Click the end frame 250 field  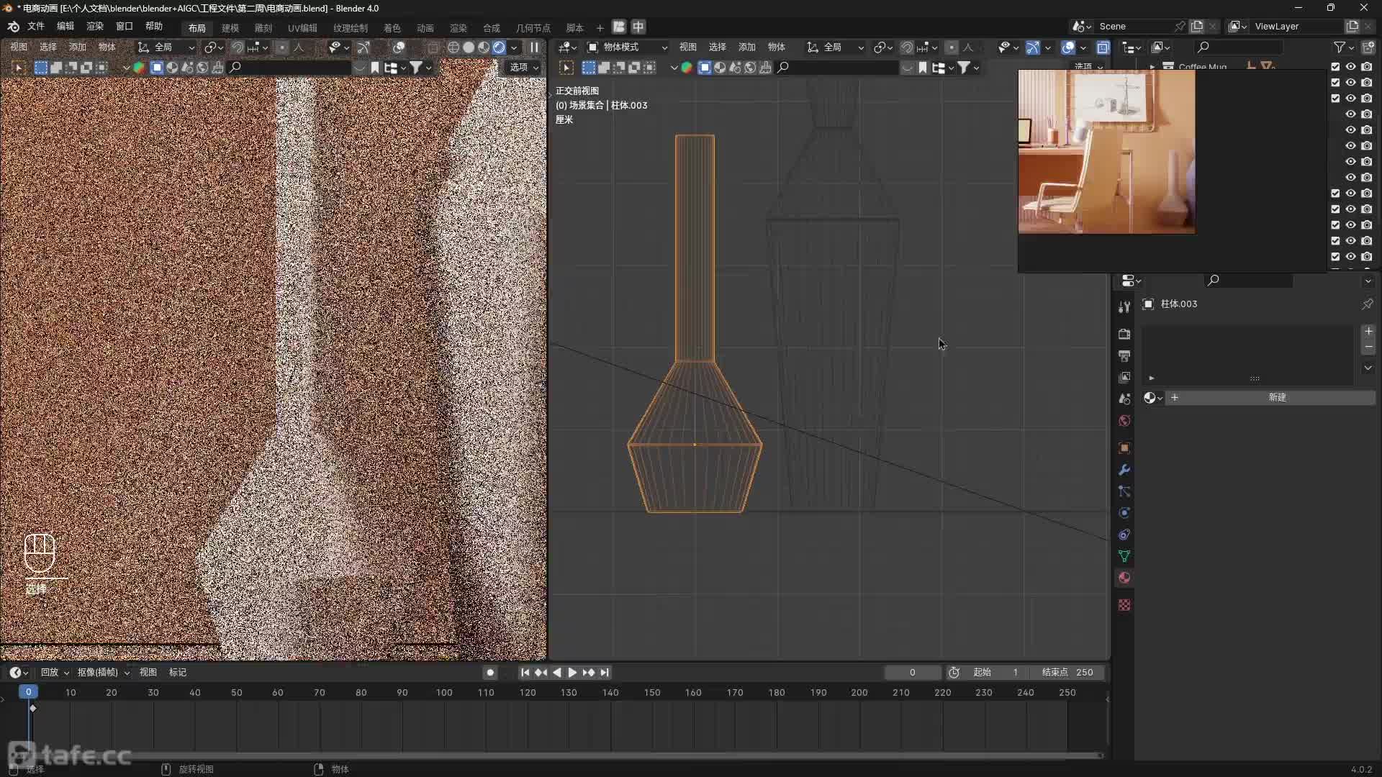(x=1068, y=673)
